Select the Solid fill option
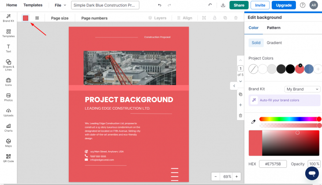This screenshot has height=185, width=322. (256, 43)
